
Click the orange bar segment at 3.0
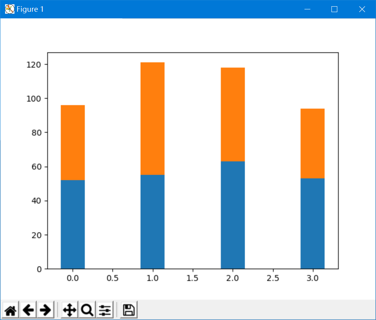(312, 143)
